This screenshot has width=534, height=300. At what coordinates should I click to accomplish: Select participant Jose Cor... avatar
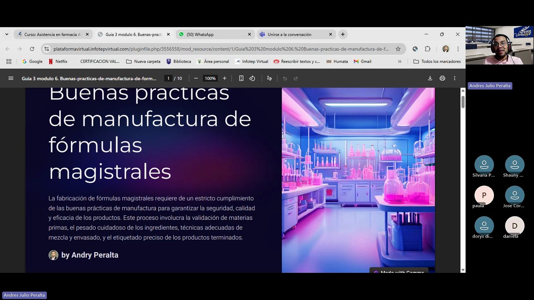[x=514, y=195]
